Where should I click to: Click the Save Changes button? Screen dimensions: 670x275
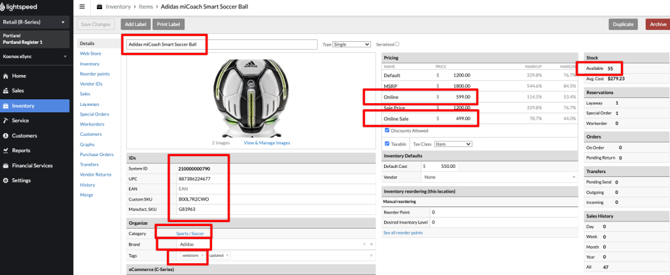(x=96, y=24)
